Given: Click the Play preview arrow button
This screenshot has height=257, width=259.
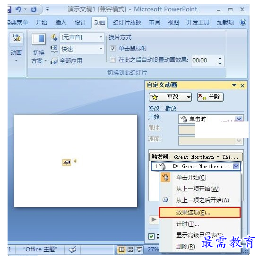Looking at the screenshot, I should coord(154,220).
